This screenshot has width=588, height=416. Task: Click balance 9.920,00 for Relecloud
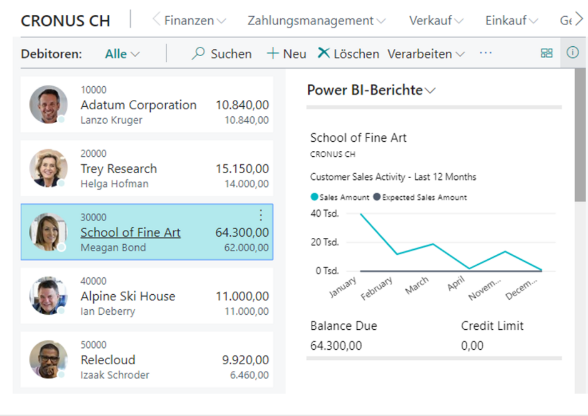(x=246, y=359)
